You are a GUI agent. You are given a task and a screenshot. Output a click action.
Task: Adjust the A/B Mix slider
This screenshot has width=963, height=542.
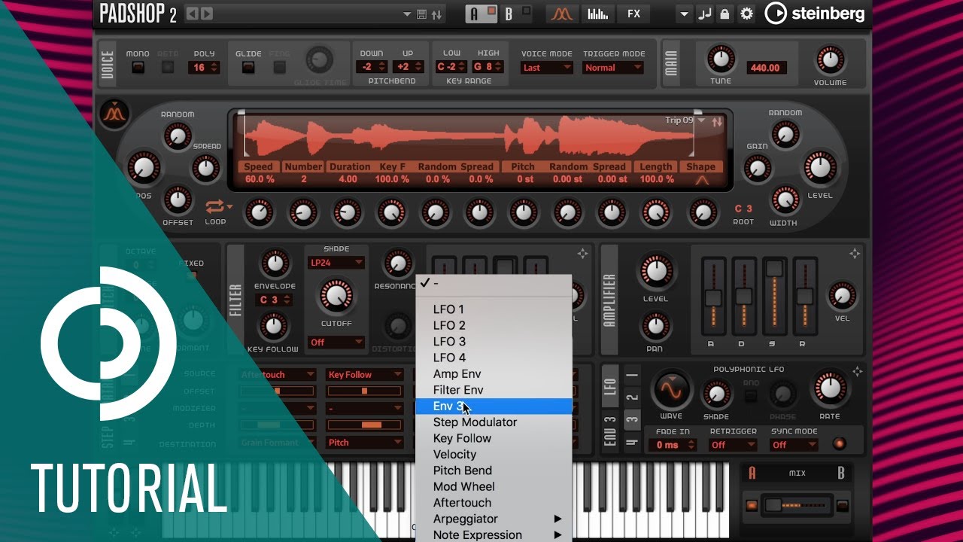coord(797,504)
